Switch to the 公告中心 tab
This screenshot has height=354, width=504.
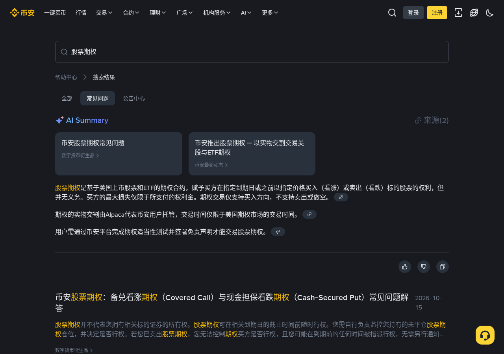pyautogui.click(x=134, y=98)
